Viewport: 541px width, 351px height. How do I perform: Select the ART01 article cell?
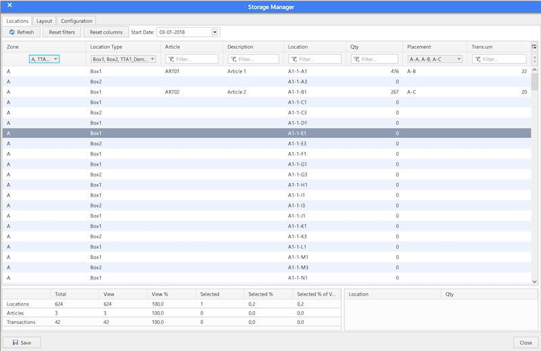coord(172,72)
